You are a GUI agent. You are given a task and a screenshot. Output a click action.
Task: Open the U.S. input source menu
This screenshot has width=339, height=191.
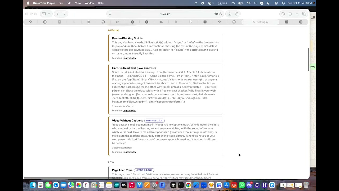click(223, 3)
